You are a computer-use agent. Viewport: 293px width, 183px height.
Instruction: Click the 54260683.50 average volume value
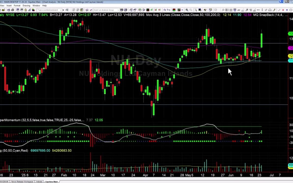(62, 150)
